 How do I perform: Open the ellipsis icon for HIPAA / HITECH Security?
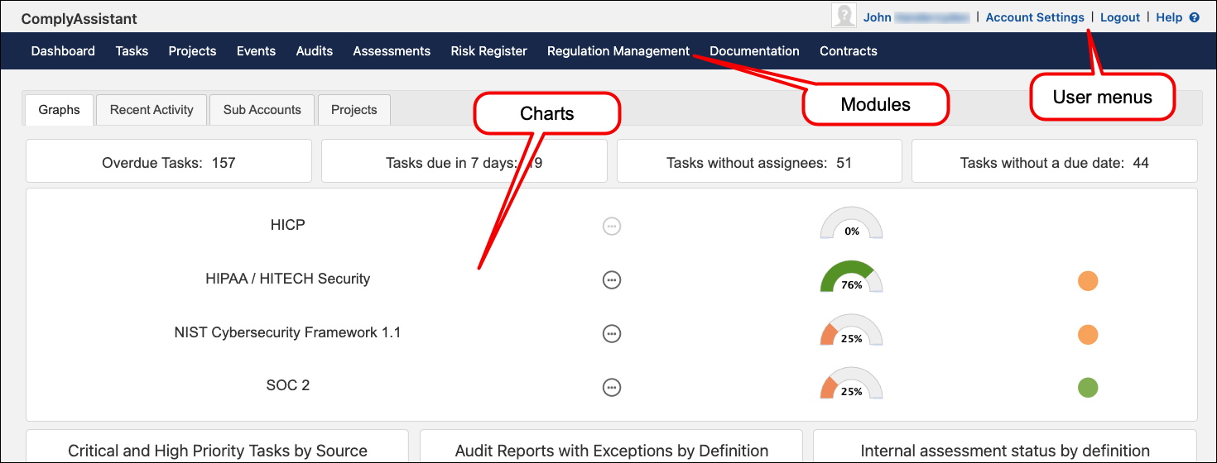pos(612,280)
